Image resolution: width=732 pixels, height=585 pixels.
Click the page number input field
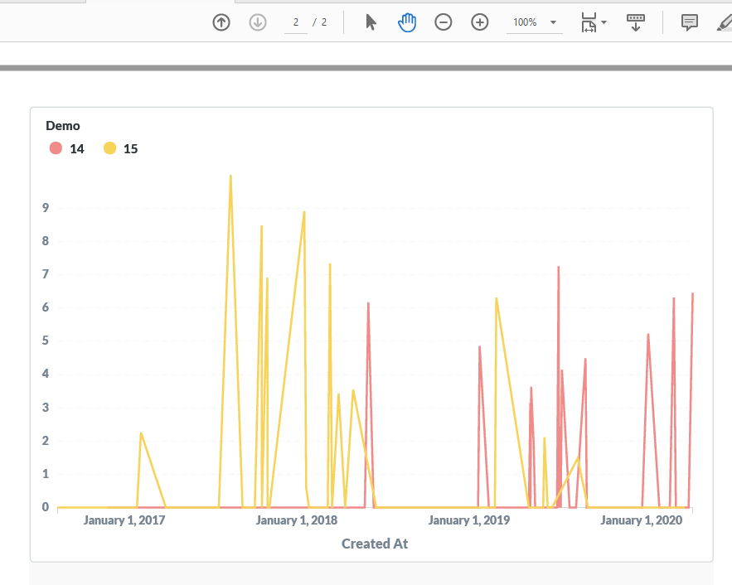click(295, 22)
